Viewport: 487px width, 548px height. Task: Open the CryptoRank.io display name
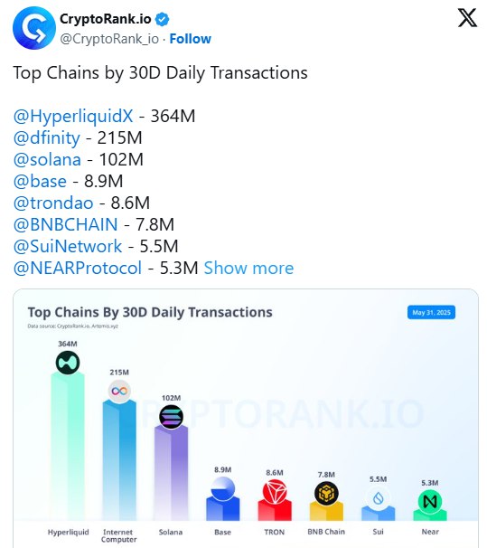(x=106, y=19)
